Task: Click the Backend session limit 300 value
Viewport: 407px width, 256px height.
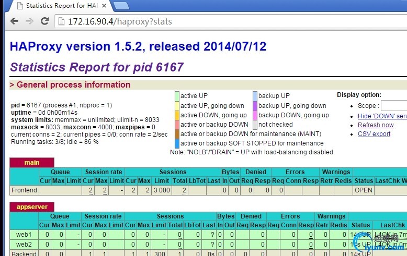Action: [x=160, y=254]
